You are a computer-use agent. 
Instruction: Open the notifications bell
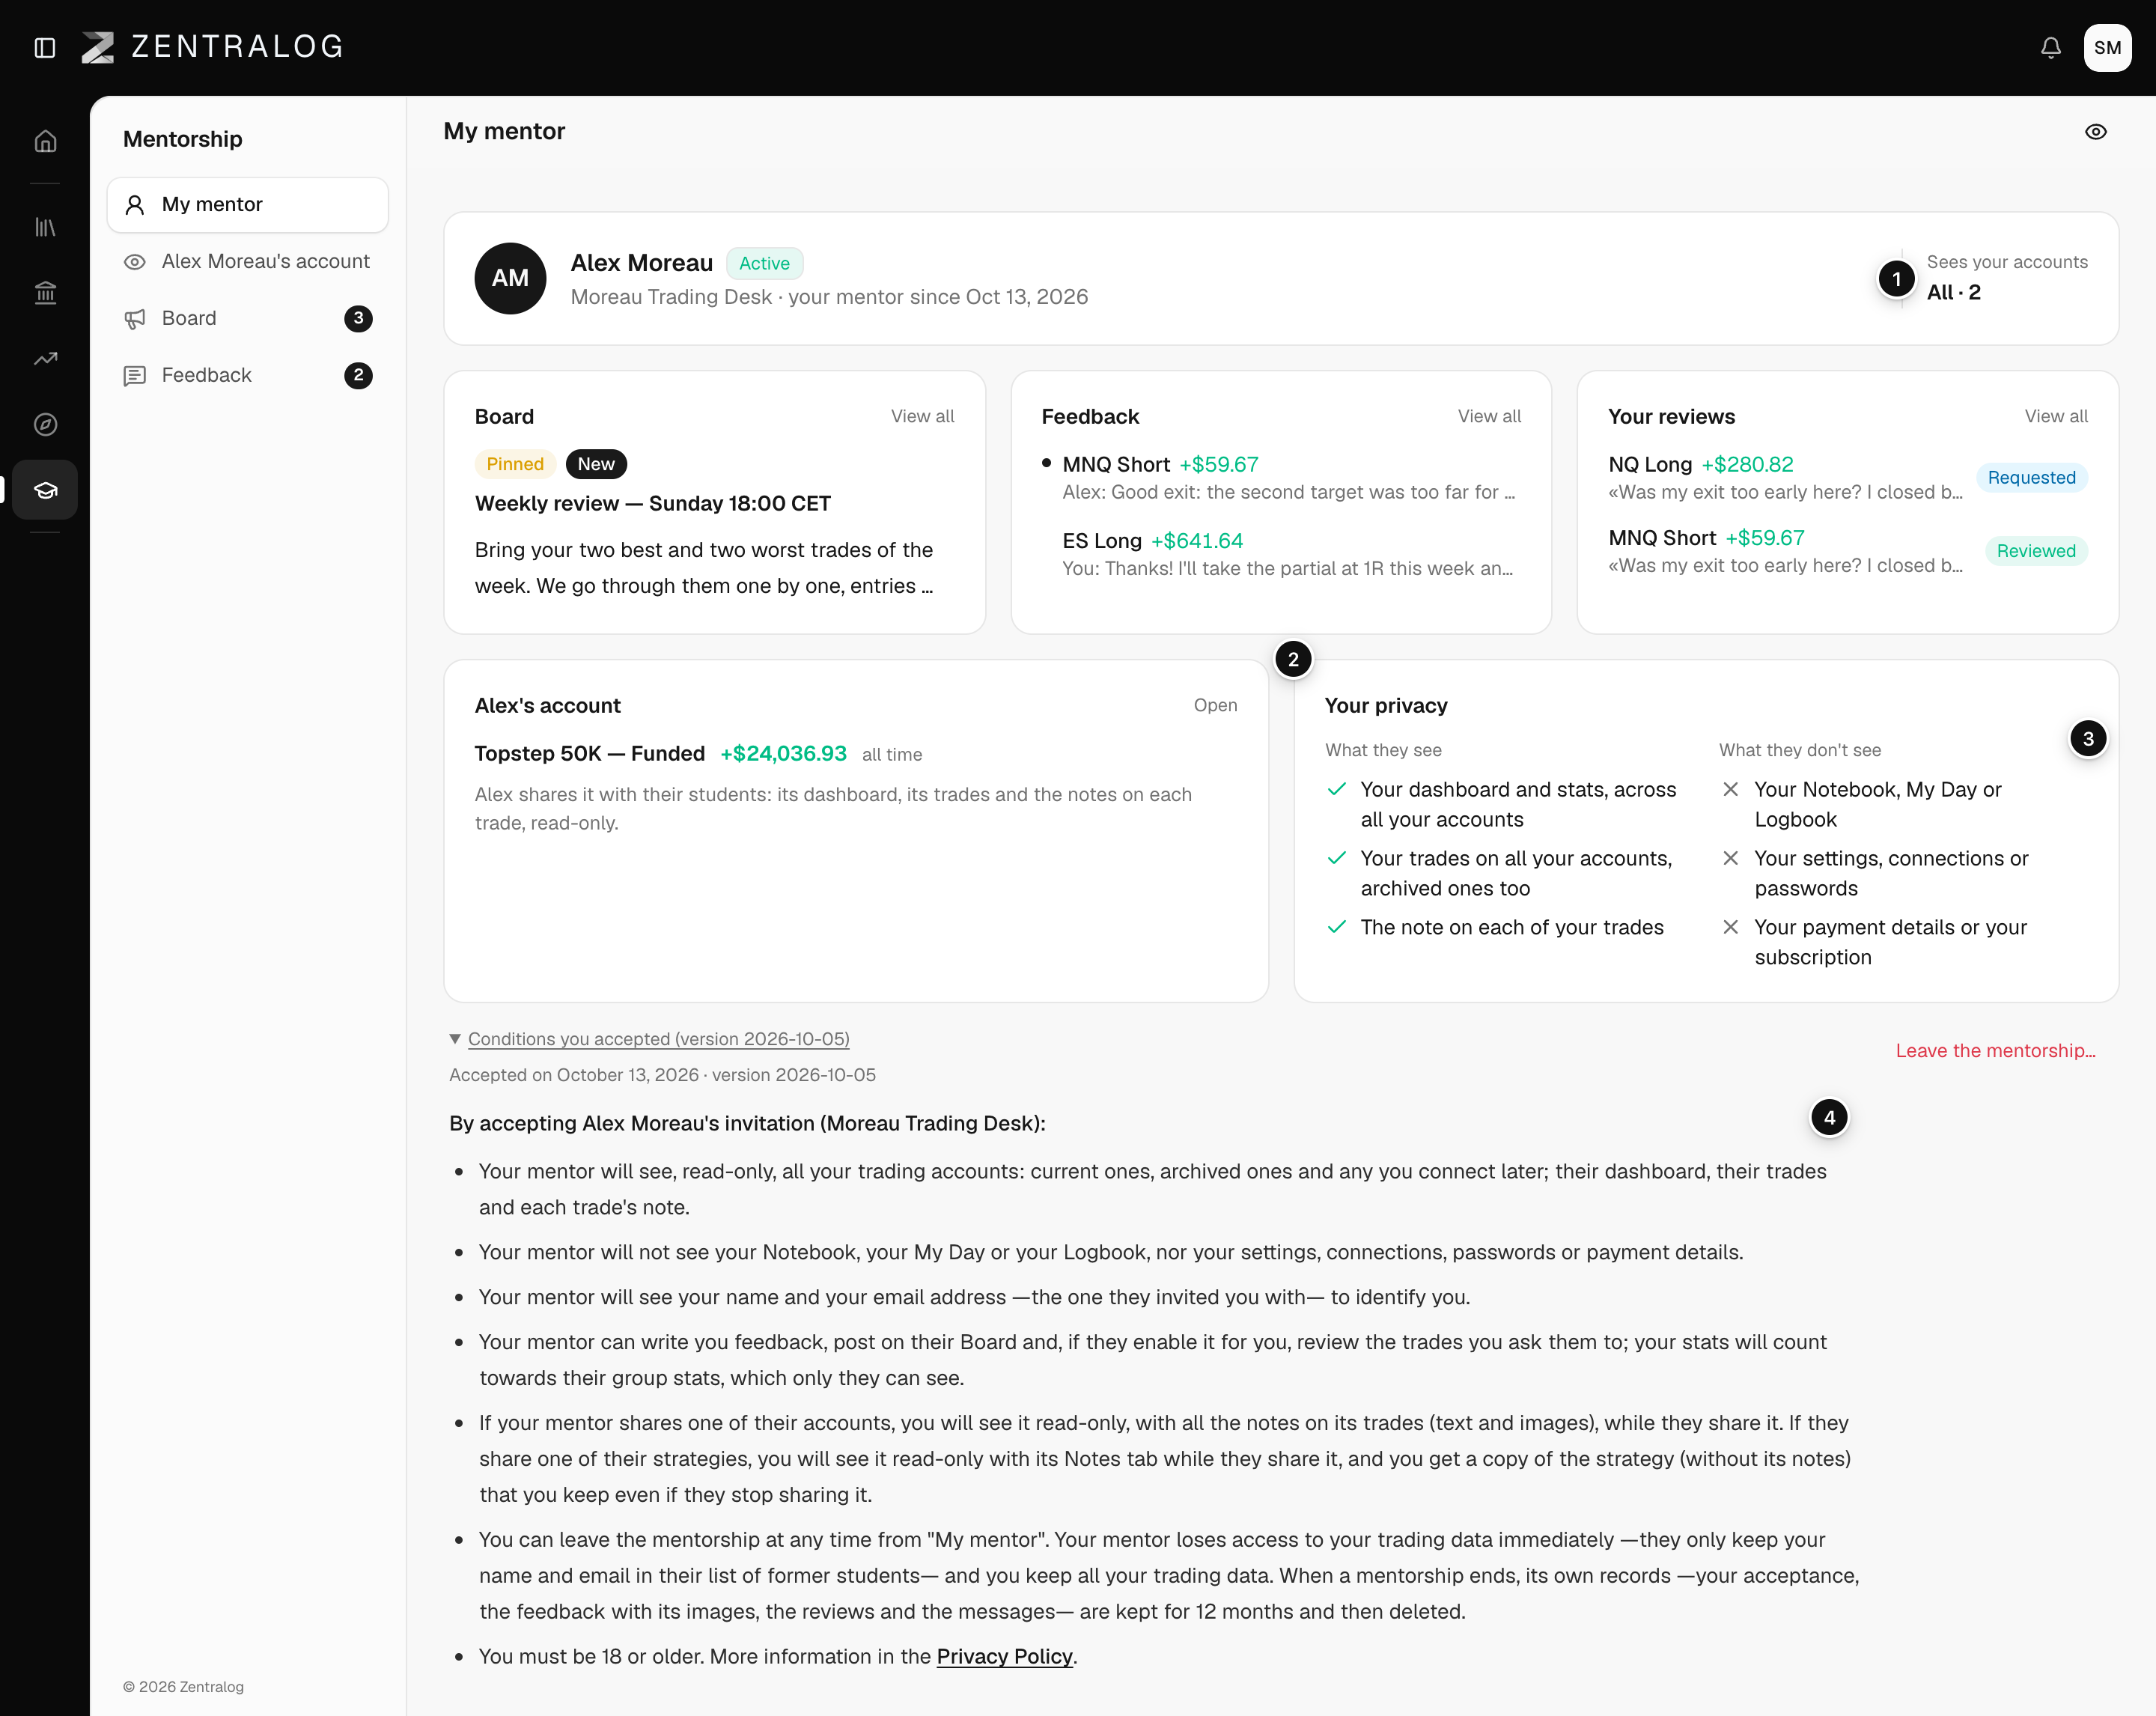tap(2051, 47)
